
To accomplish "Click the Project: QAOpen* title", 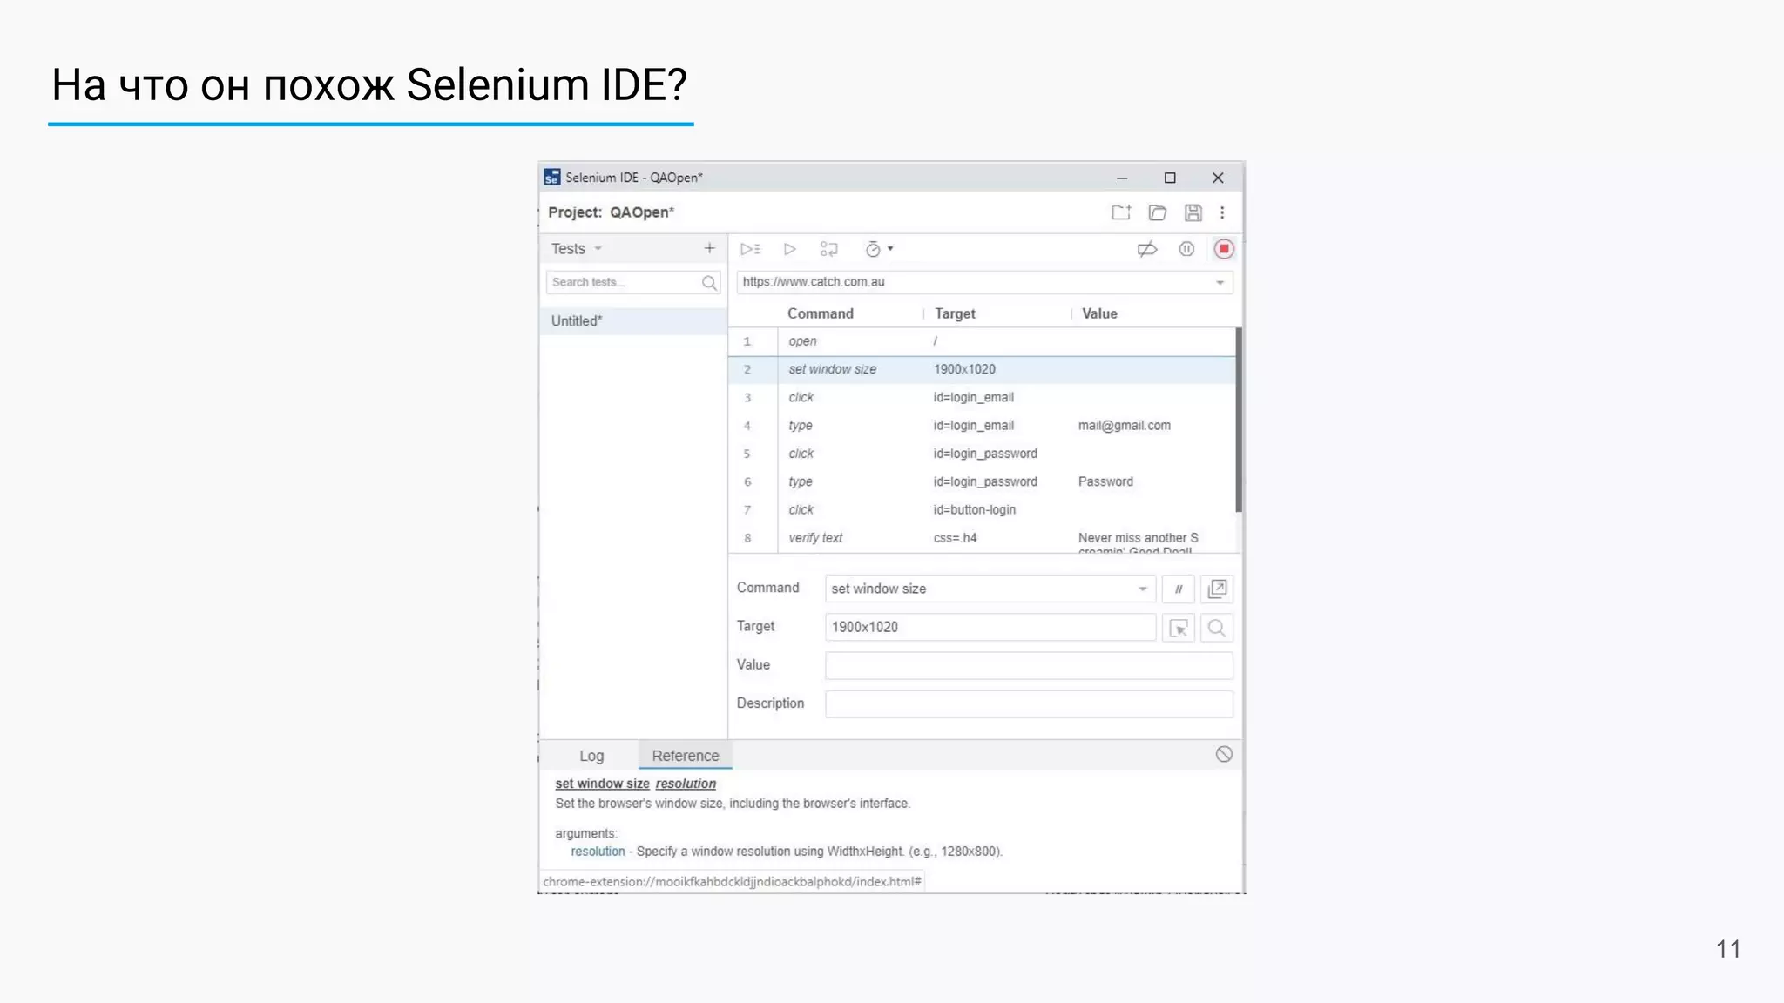I will [611, 212].
